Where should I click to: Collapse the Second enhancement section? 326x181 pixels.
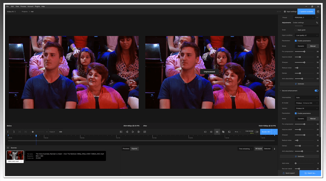[280, 91]
